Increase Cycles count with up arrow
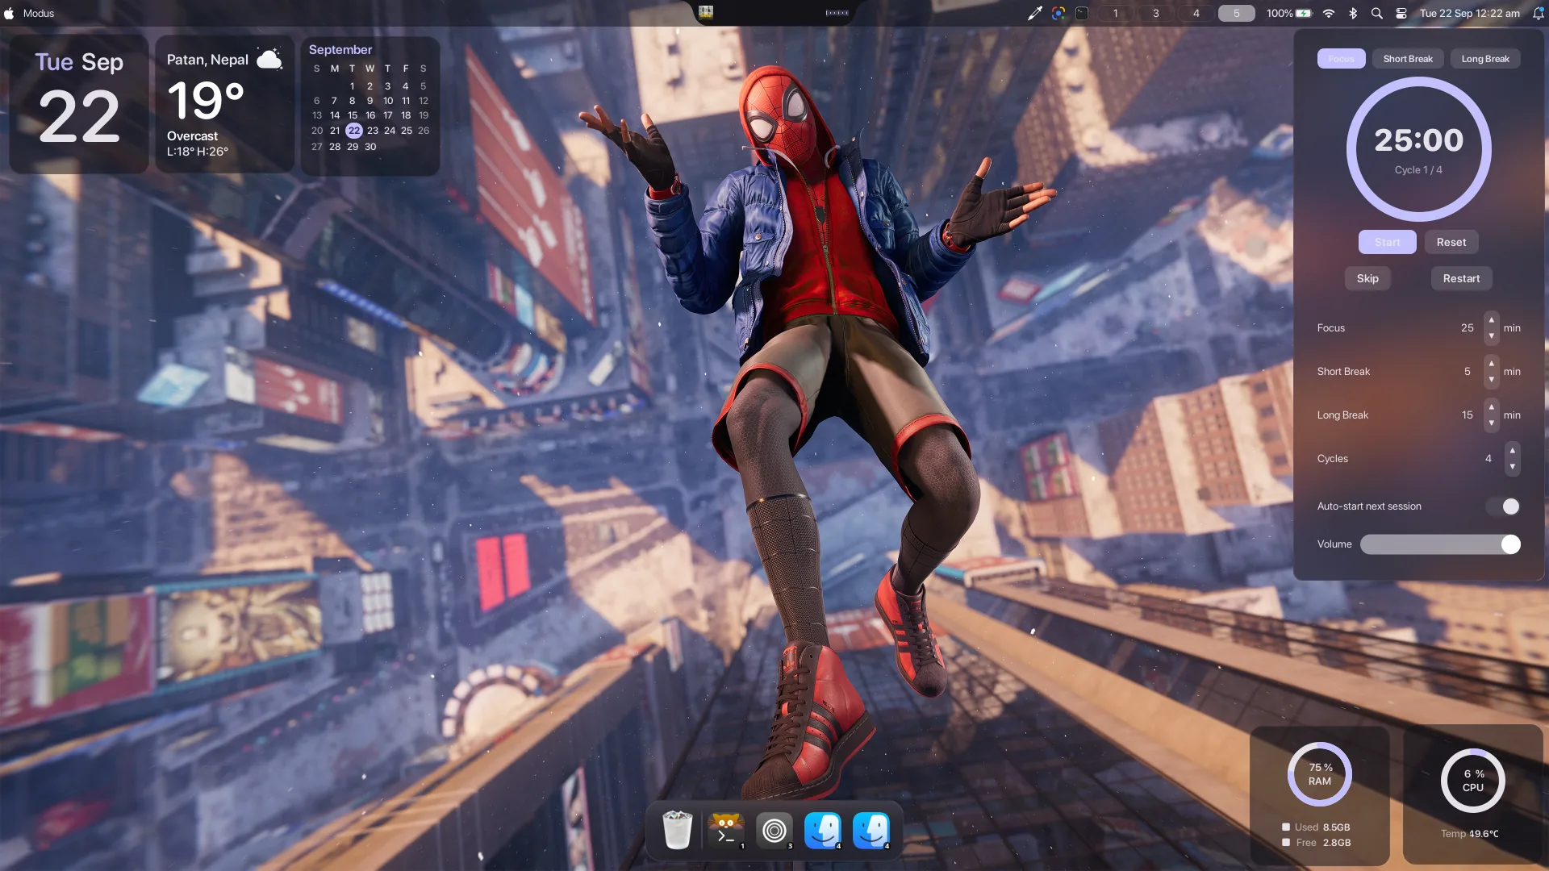Viewport: 1549px width, 871px height. click(1512, 451)
